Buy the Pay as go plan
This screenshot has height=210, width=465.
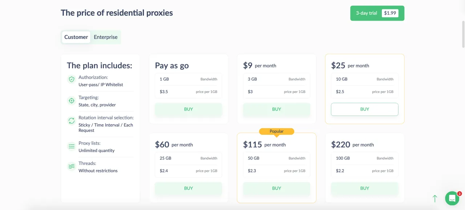click(189, 109)
